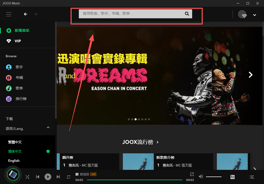Click 新歌推介榜 album cover thumbnail
This screenshot has height=184, width=264.
tap(138, 161)
